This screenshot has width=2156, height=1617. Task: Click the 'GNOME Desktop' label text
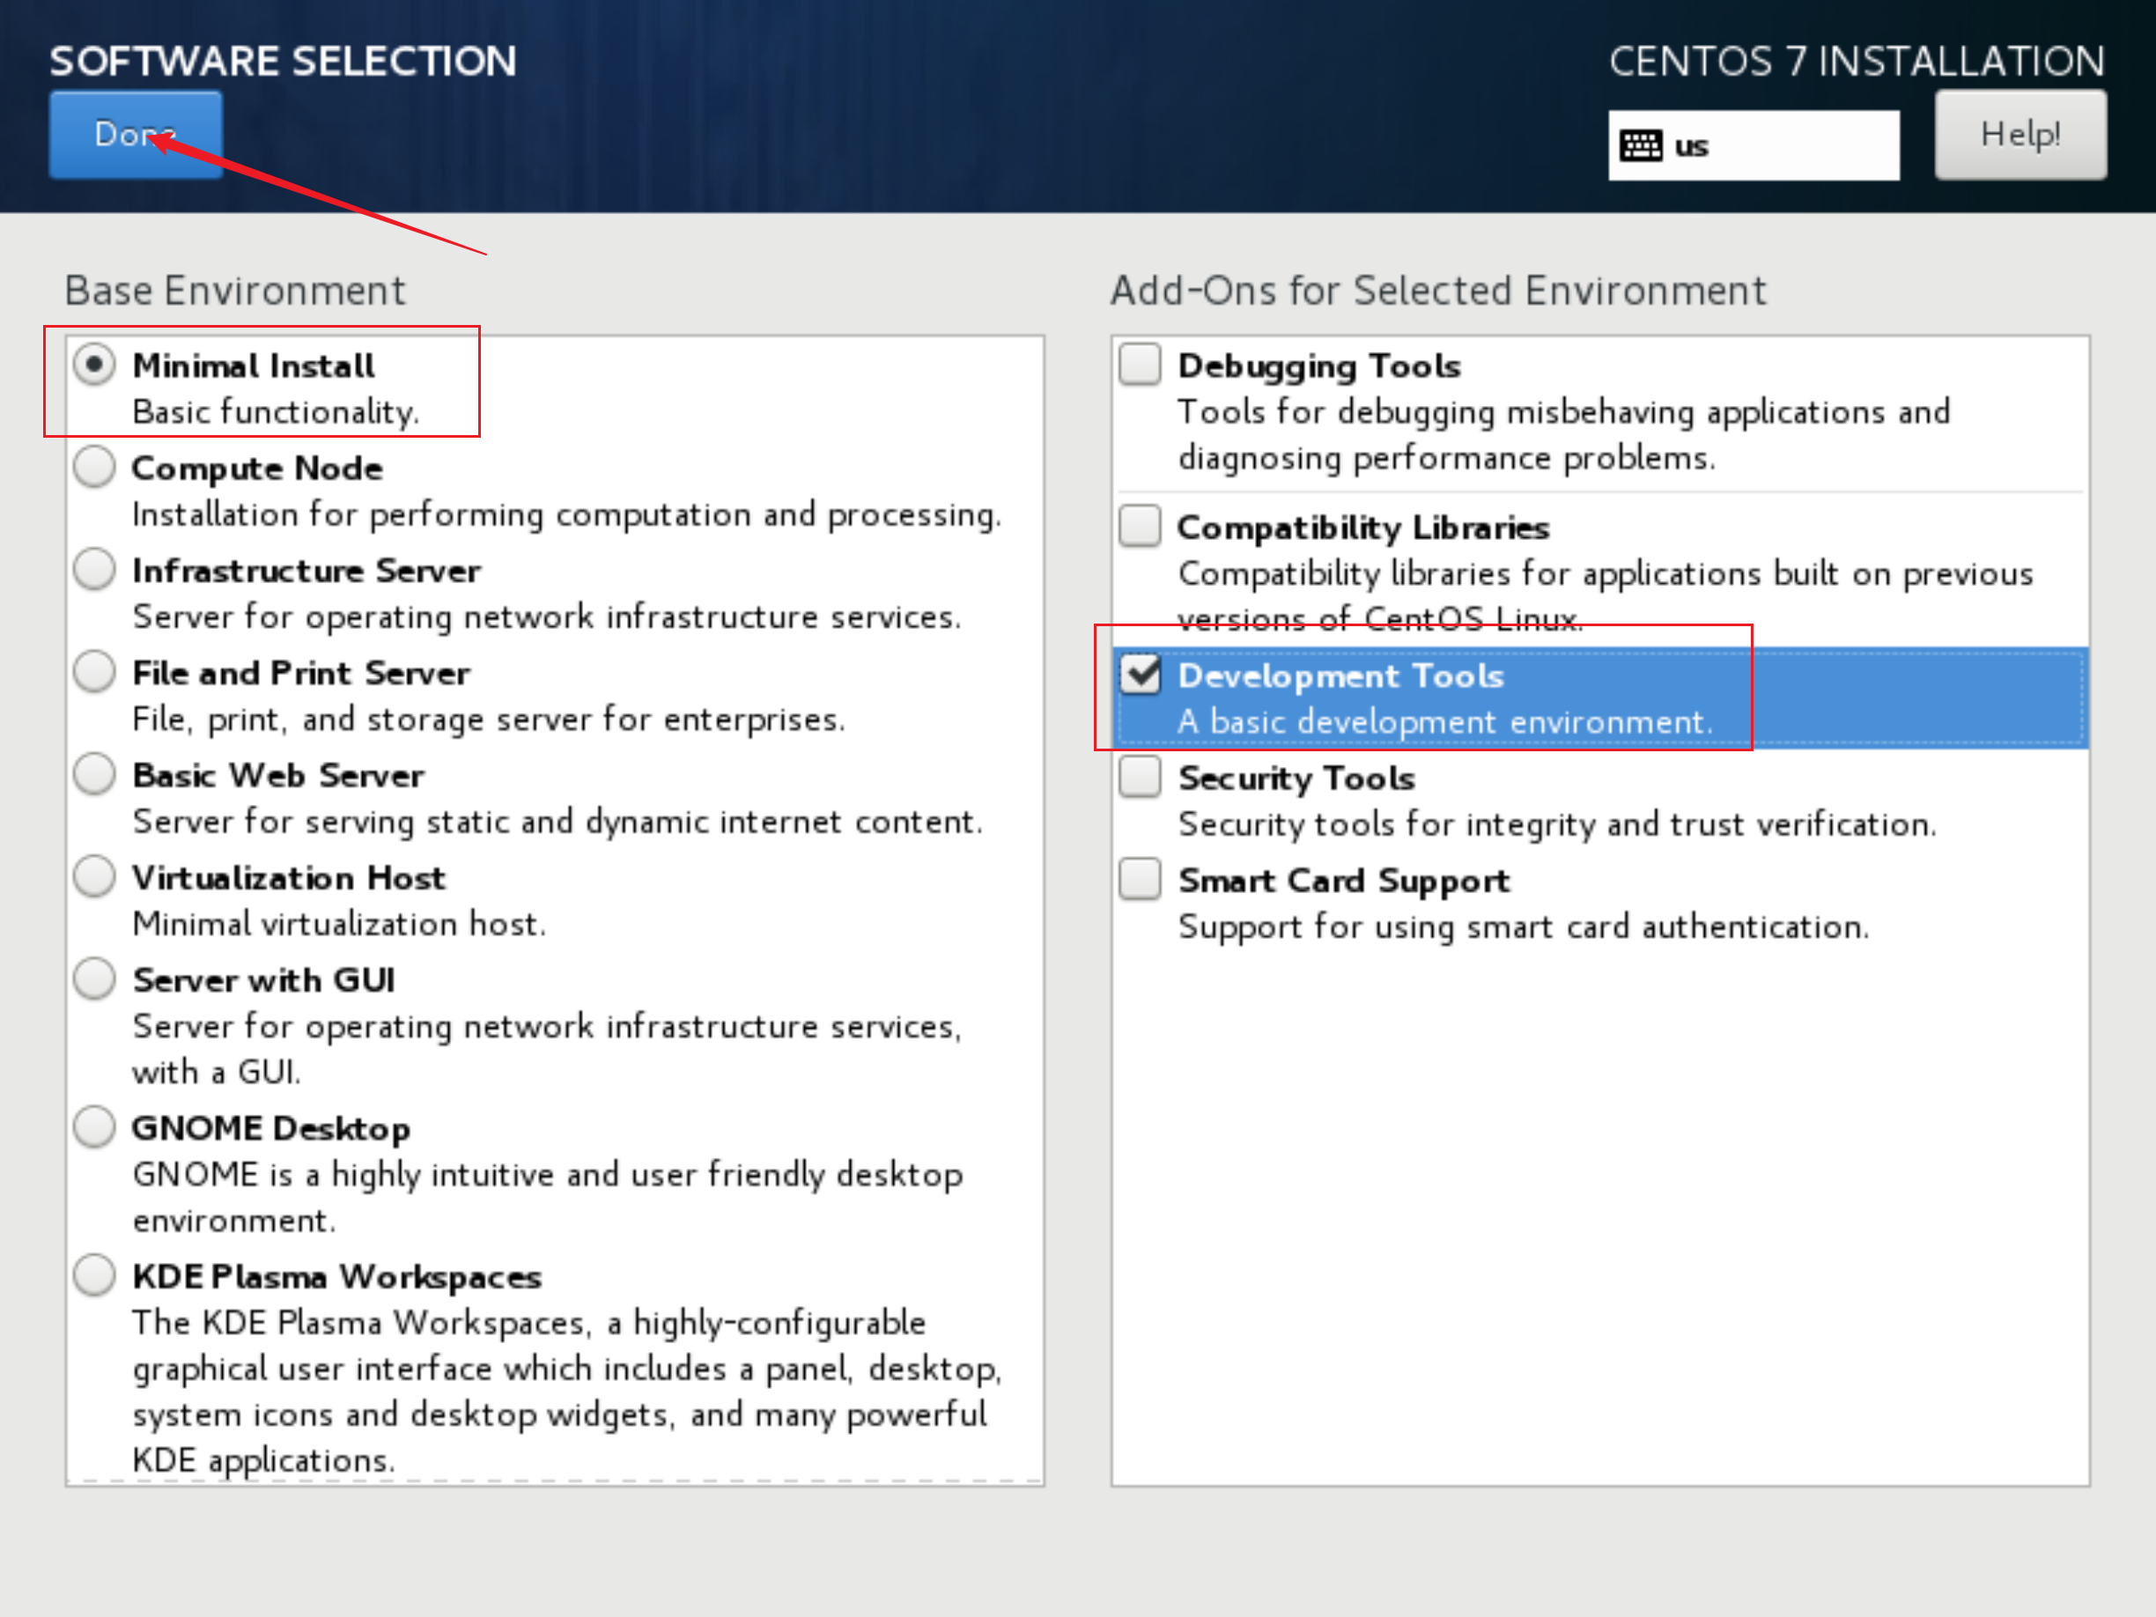pyautogui.click(x=271, y=1129)
